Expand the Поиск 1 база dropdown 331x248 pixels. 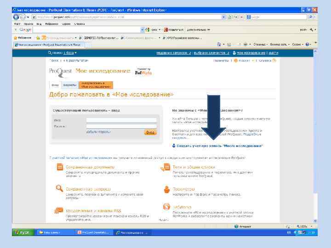tap(70, 53)
